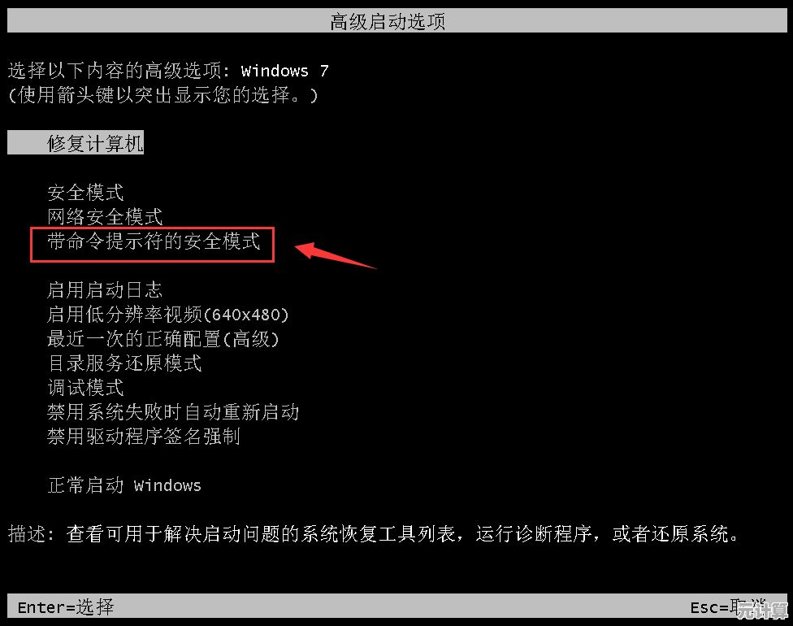Select the highlighted 修复计算机 option
The height and width of the screenshot is (626, 793).
76,143
